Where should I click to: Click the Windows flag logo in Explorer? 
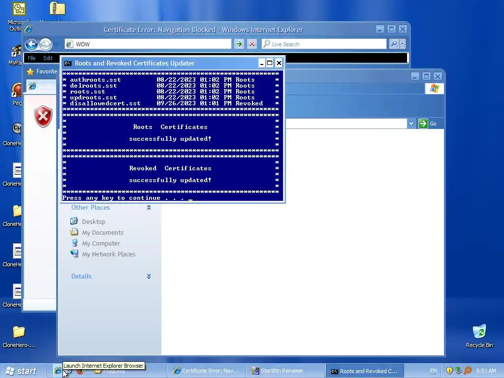click(434, 89)
